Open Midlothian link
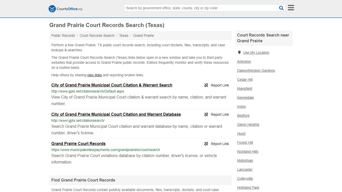 pos(245,160)
